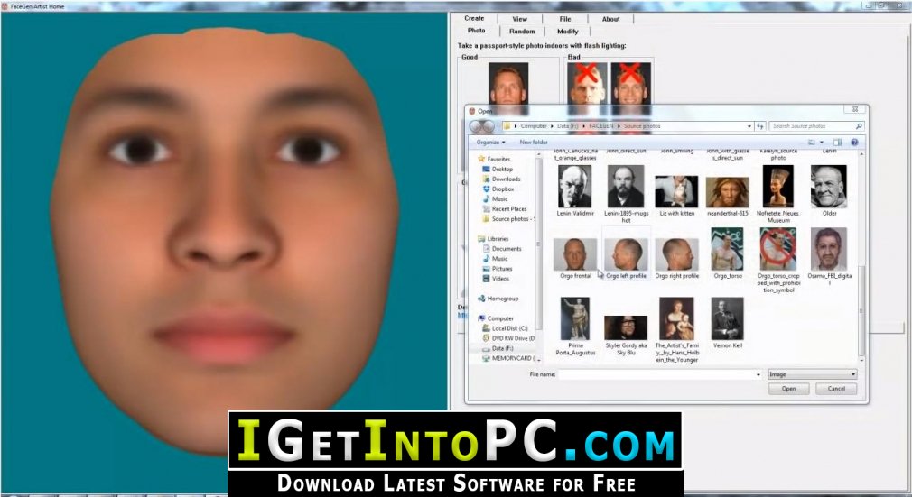Open the View menu tab
The width and height of the screenshot is (912, 497).
tap(519, 19)
